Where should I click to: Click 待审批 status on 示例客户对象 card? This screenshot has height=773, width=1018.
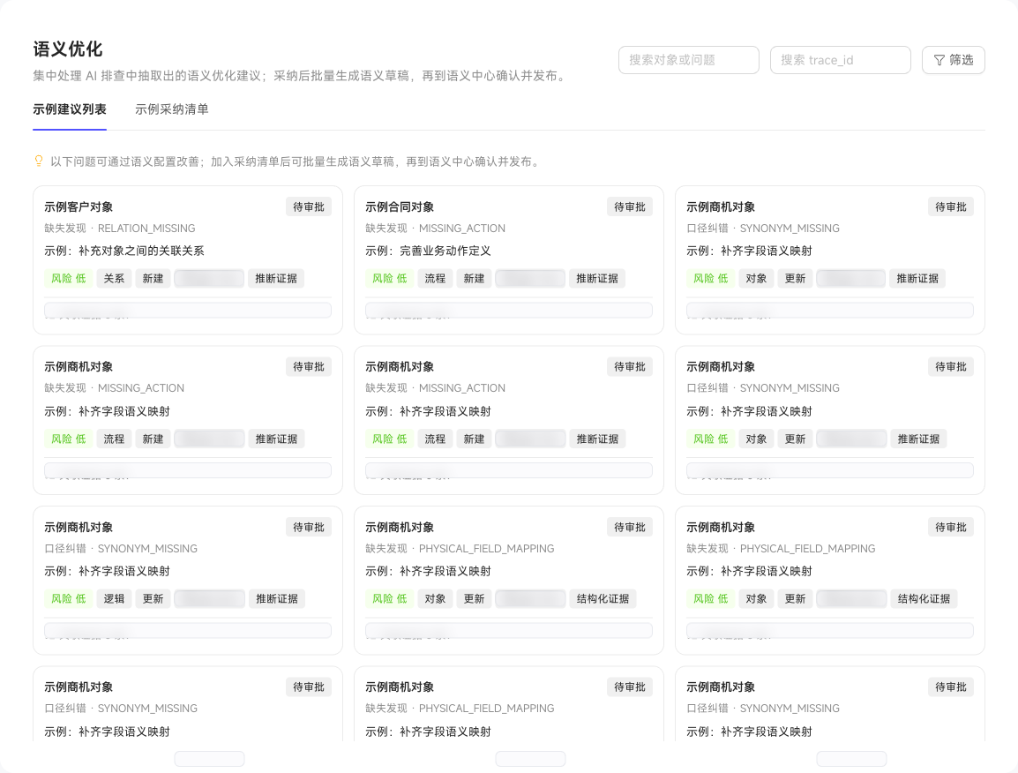(x=309, y=207)
